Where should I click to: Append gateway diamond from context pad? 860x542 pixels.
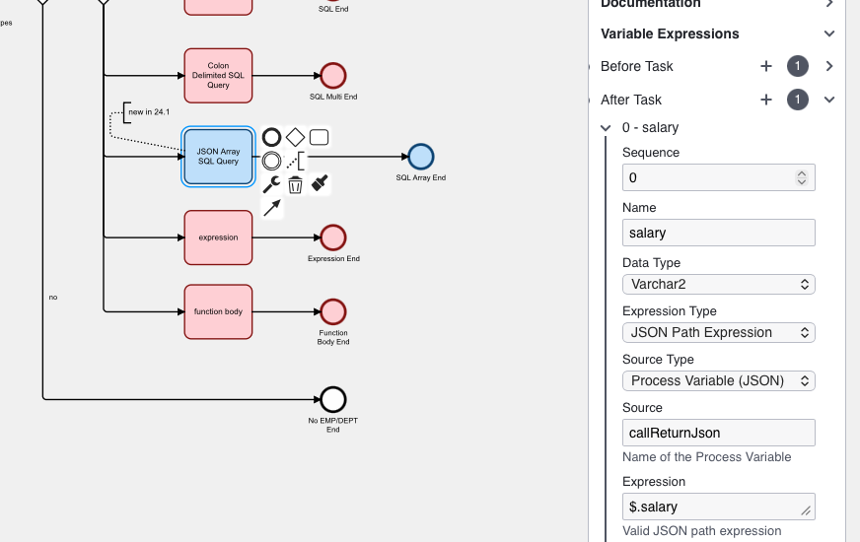coord(295,137)
